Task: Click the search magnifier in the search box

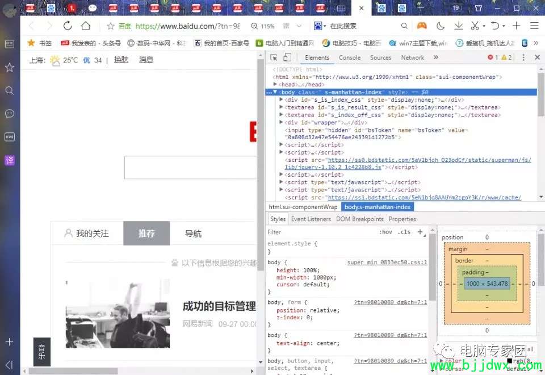Action: coord(404,26)
